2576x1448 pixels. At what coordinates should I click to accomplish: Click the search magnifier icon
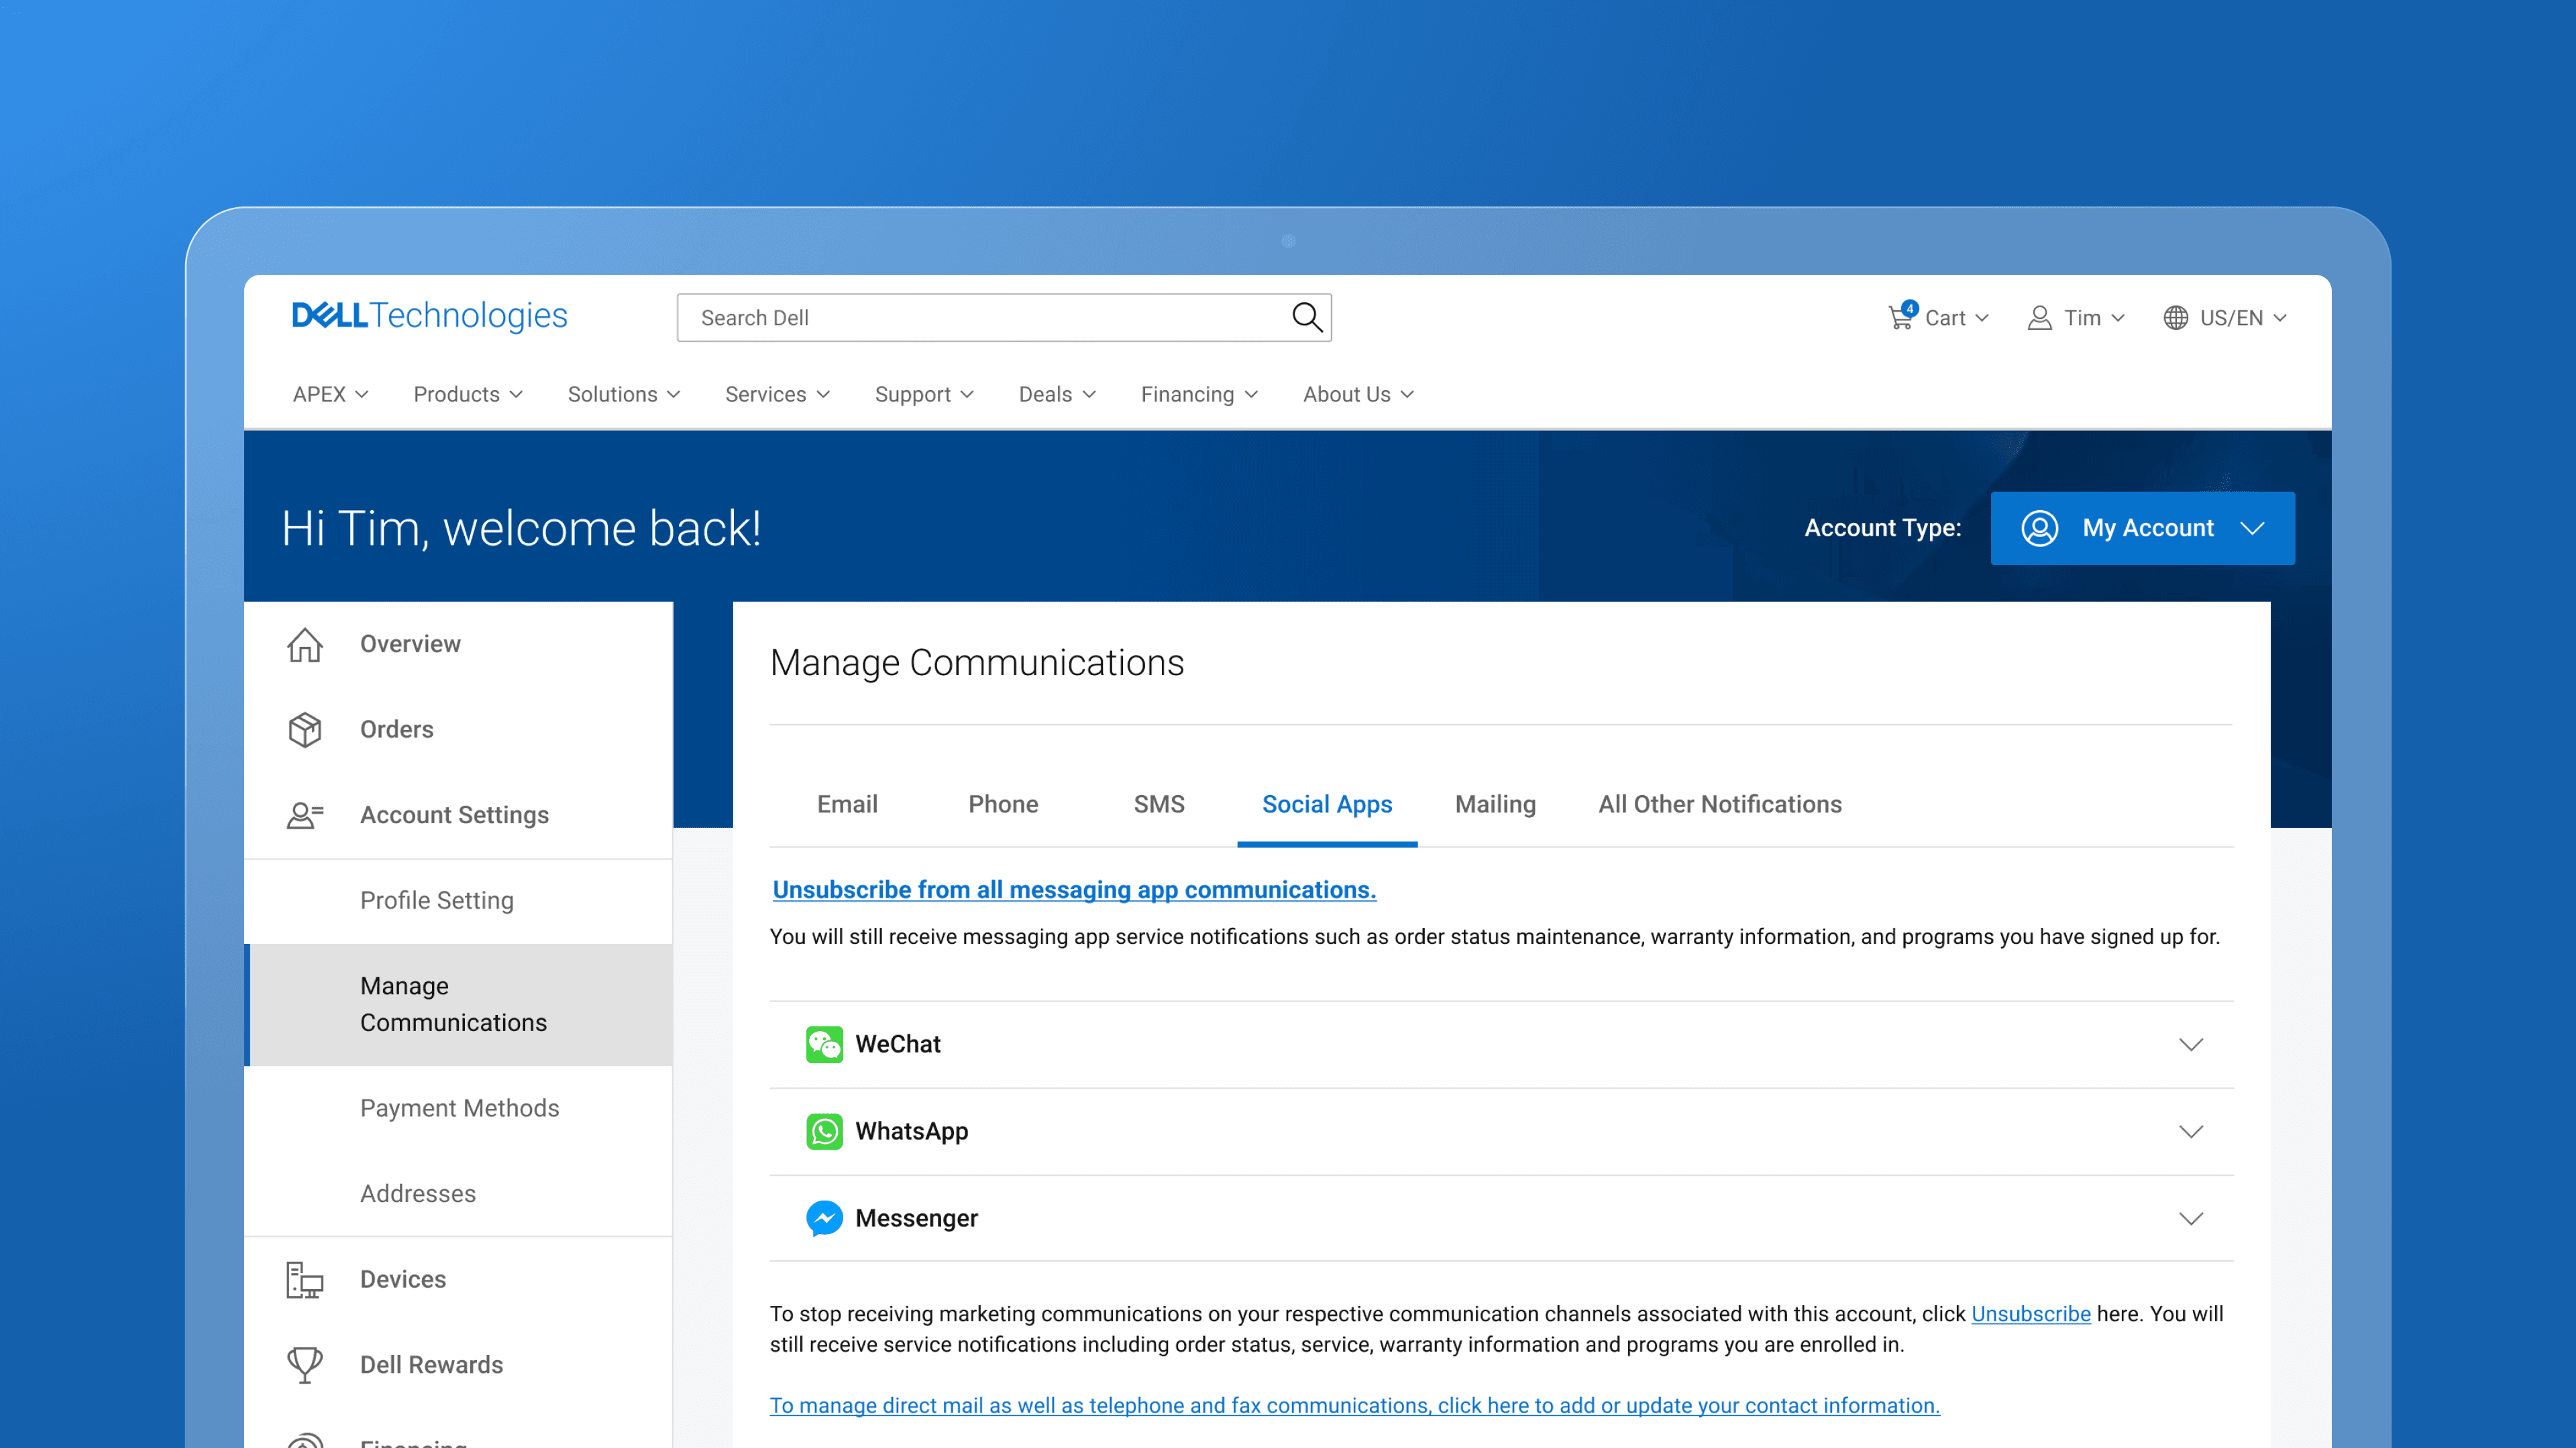click(x=1306, y=318)
